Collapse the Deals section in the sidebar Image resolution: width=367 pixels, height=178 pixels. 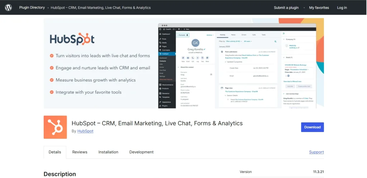[284, 57]
